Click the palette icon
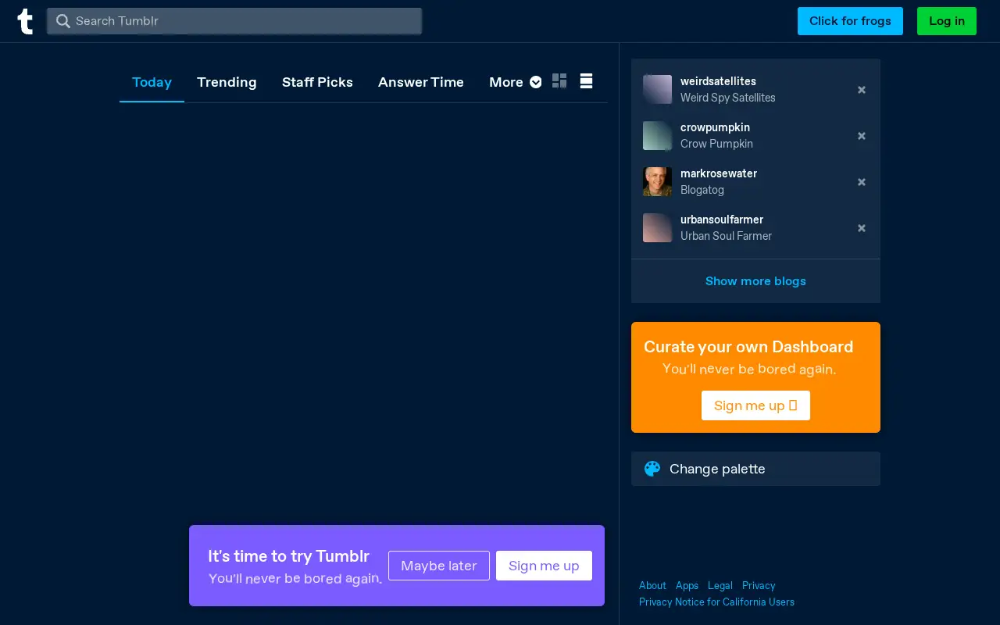 point(652,469)
